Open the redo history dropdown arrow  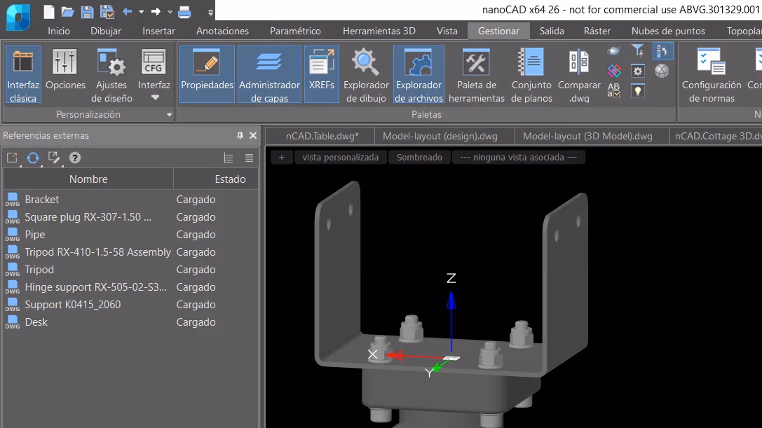170,12
